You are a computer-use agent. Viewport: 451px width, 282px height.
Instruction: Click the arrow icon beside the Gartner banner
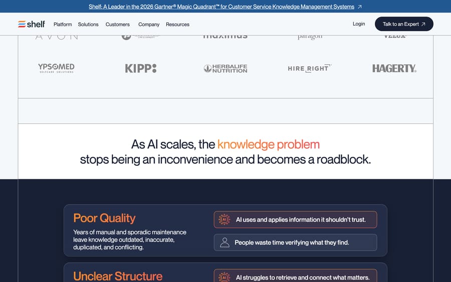click(359, 7)
